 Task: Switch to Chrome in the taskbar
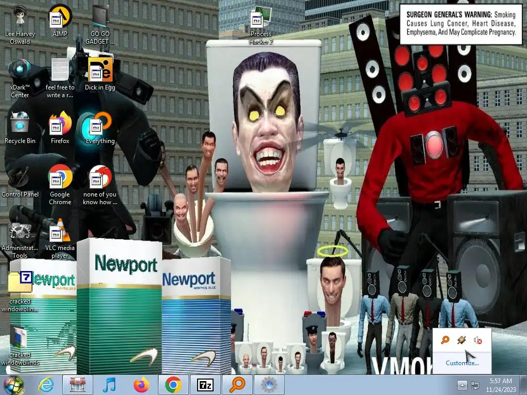tap(173, 385)
